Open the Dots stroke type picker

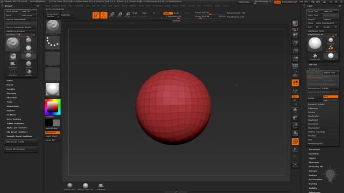(53, 42)
